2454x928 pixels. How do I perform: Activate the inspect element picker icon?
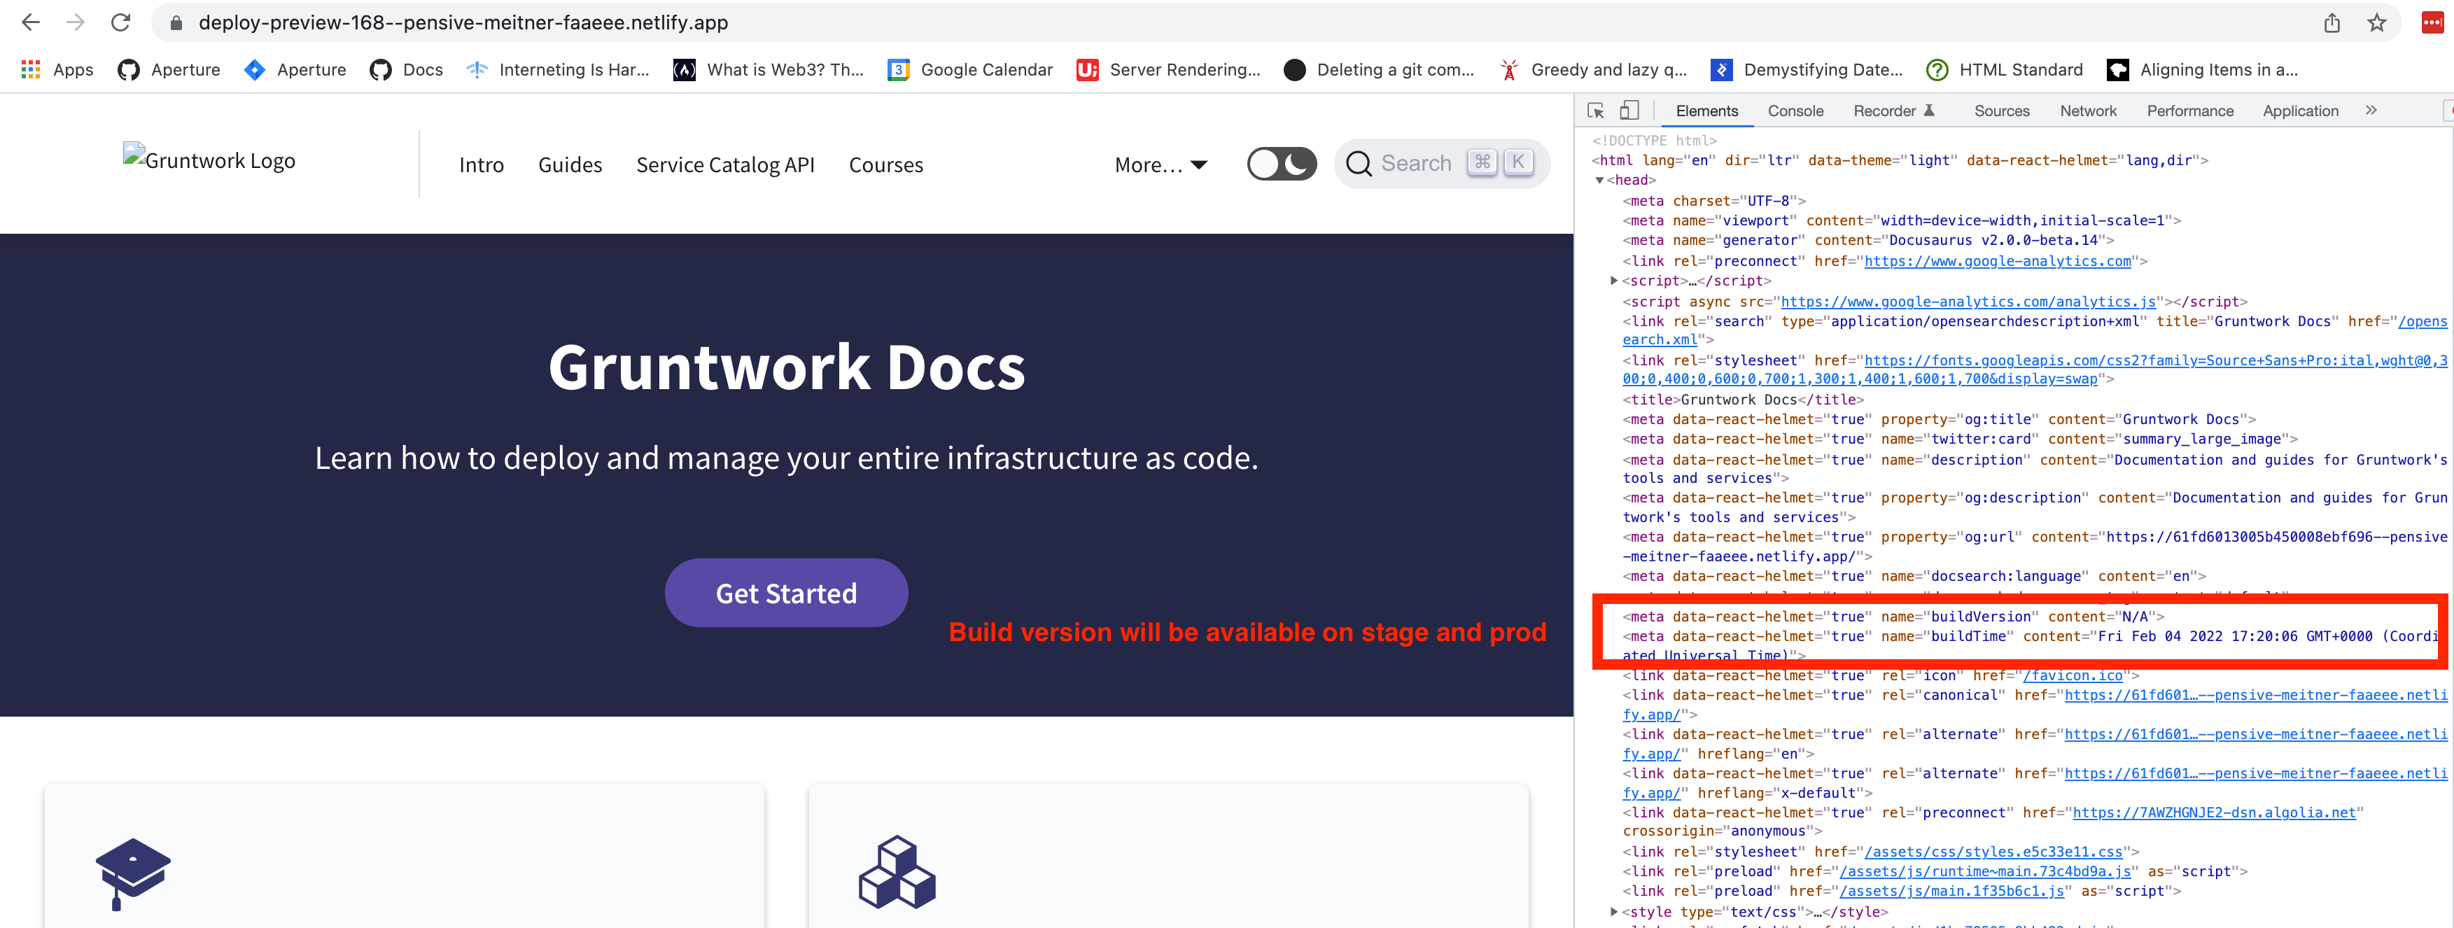click(x=1596, y=111)
